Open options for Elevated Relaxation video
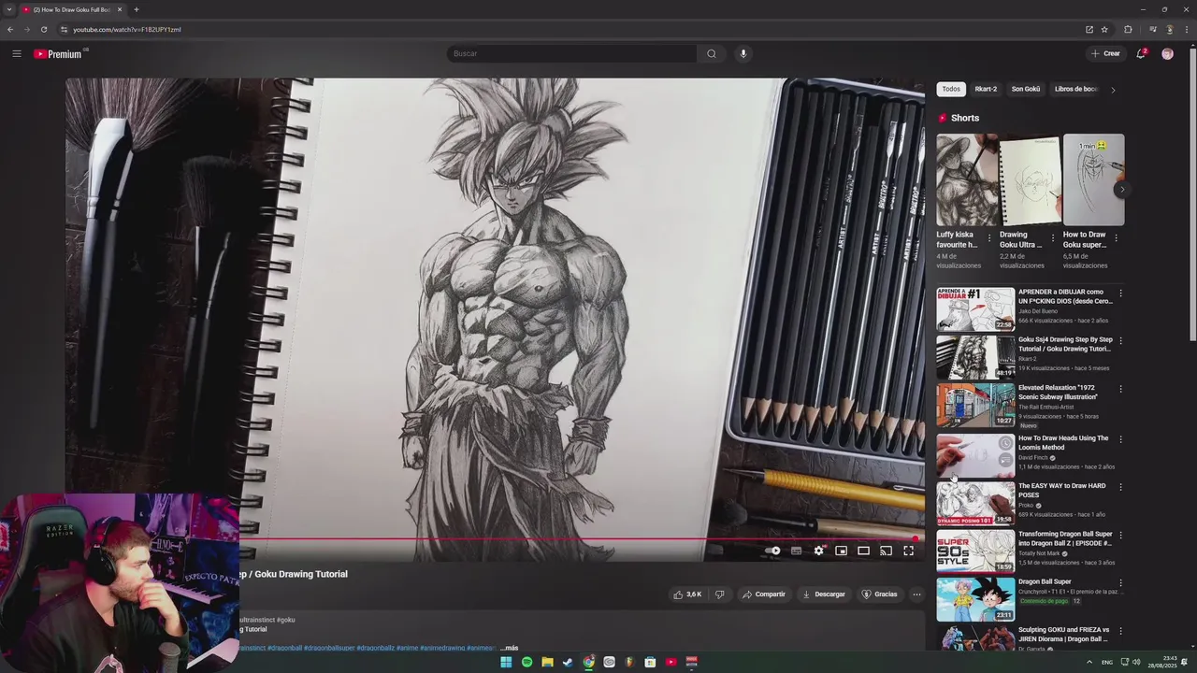The width and height of the screenshot is (1197, 673). [1120, 389]
